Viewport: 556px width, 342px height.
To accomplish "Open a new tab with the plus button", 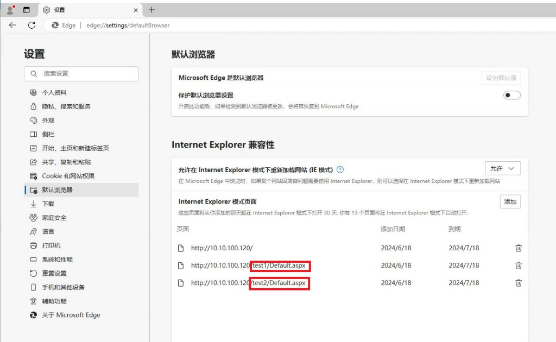I will 152,10.
